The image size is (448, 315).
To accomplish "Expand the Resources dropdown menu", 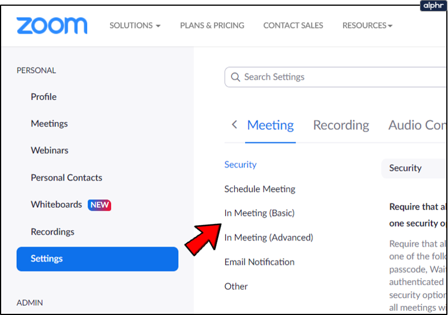I will click(x=367, y=26).
